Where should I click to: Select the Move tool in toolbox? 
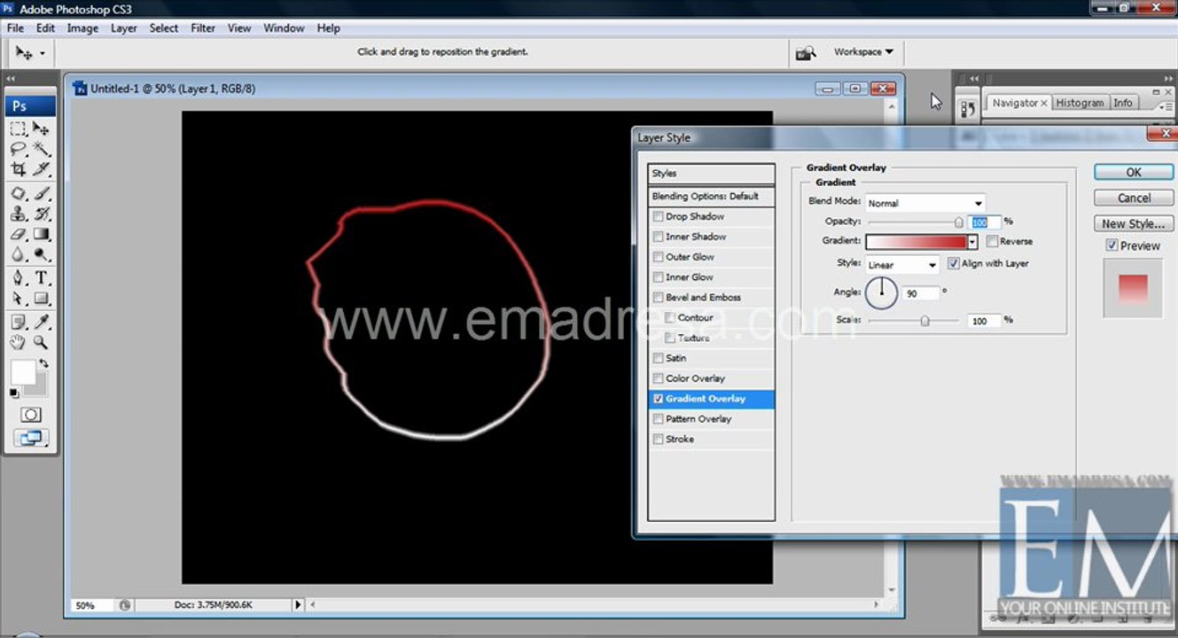tap(42, 129)
